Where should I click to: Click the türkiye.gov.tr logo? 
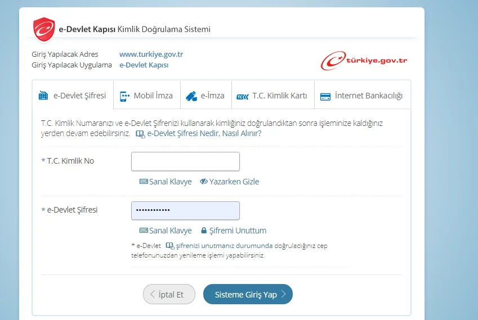click(x=364, y=61)
